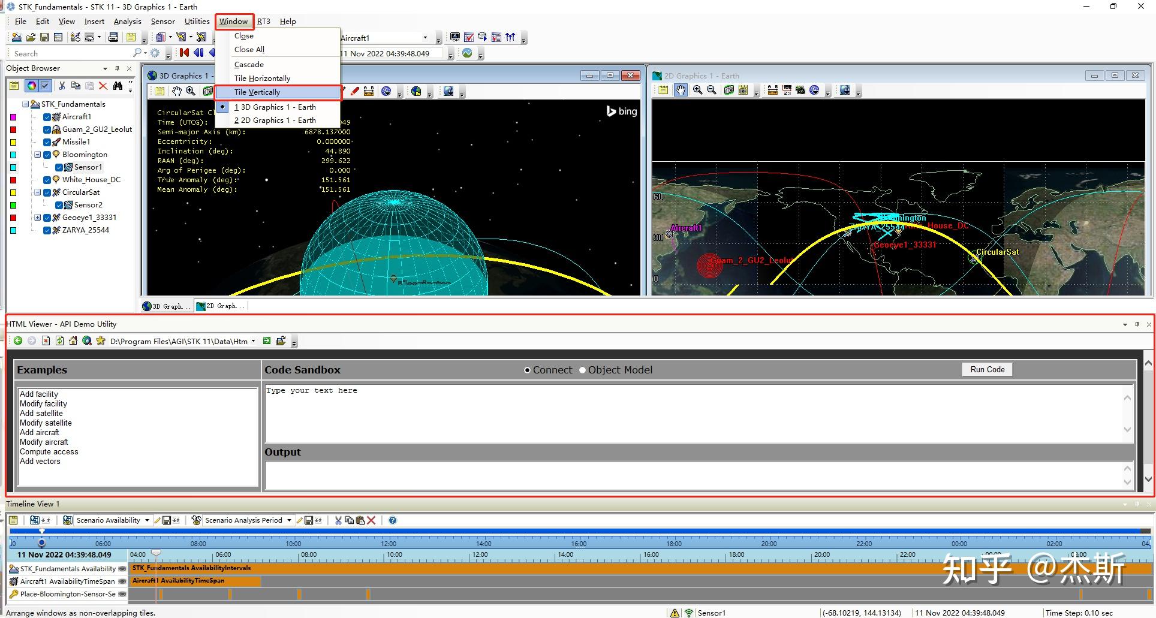Click the magenta color swatch beside Aircraft1
Image resolution: width=1156 pixels, height=618 pixels.
13,117
